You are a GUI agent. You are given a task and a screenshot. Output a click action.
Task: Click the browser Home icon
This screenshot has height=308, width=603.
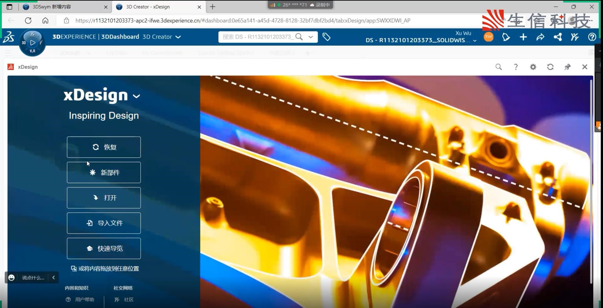tap(45, 20)
